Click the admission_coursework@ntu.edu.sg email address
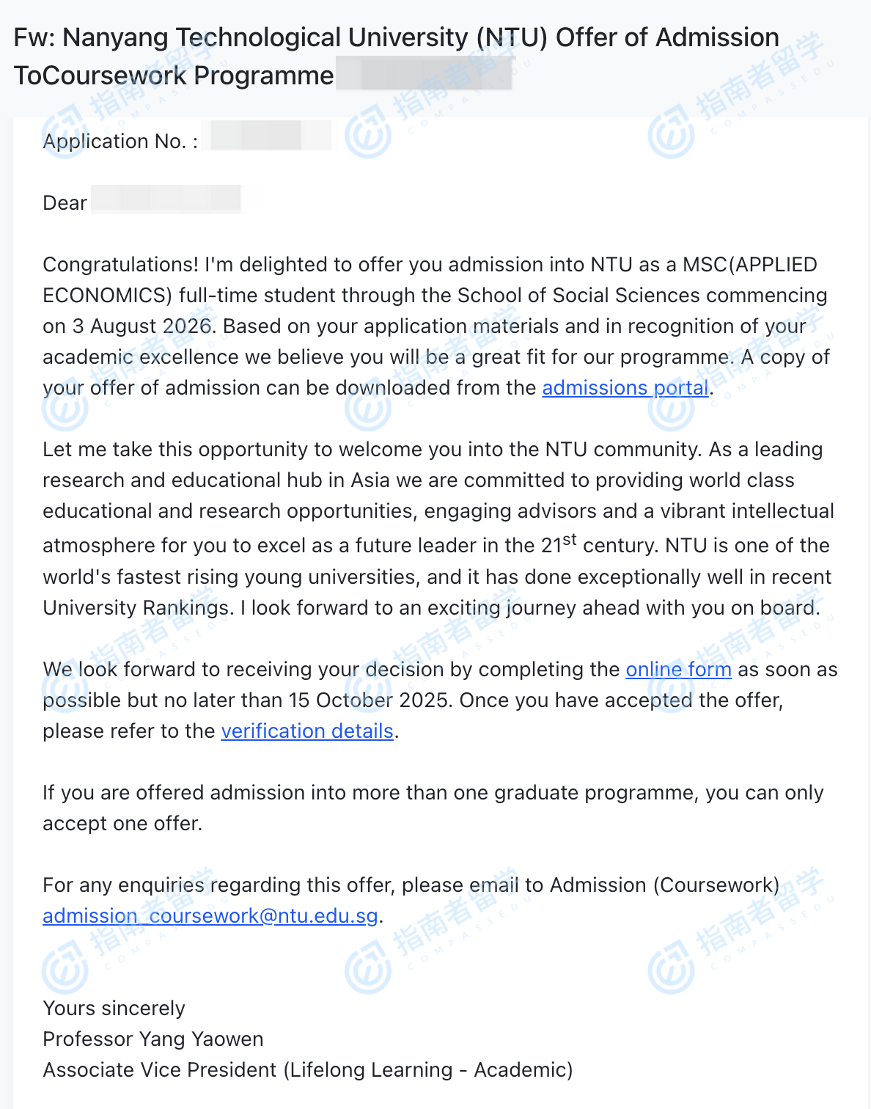 coord(210,916)
